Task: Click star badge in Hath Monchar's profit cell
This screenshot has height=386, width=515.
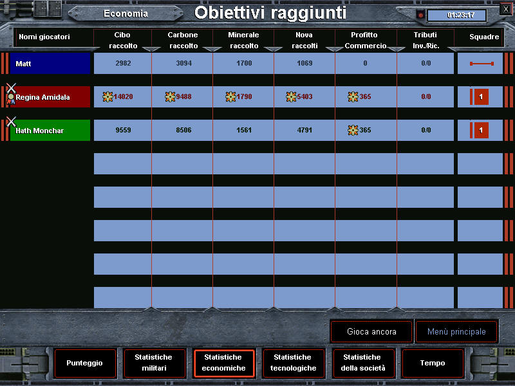Action: [353, 130]
